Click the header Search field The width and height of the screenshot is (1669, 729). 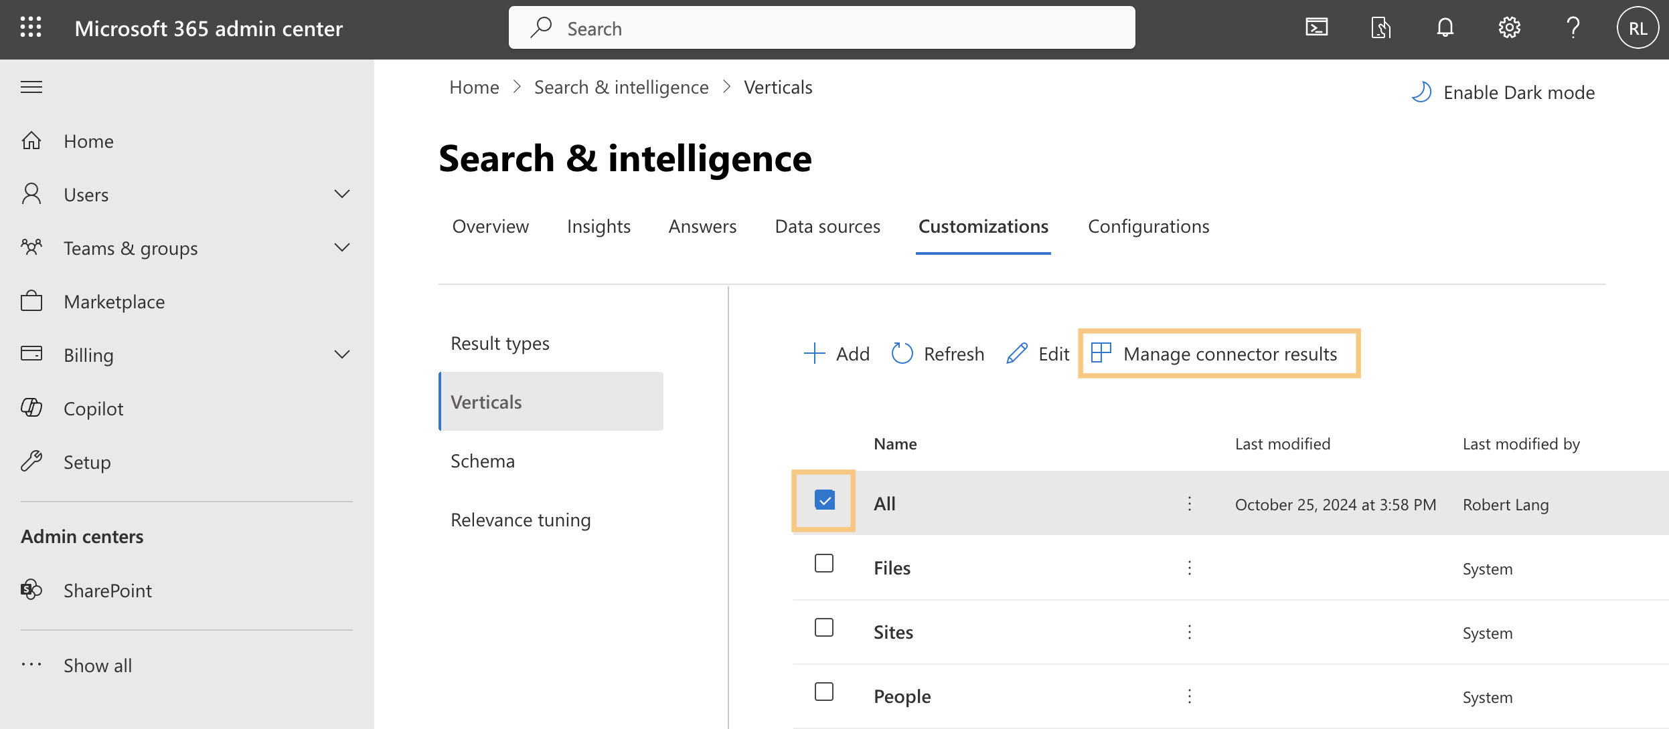pos(821,28)
